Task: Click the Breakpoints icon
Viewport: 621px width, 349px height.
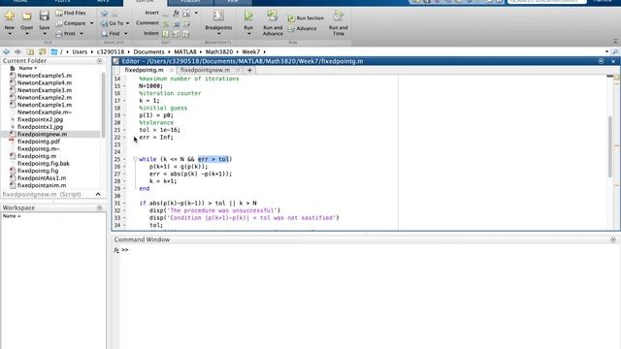Action: click(x=218, y=16)
